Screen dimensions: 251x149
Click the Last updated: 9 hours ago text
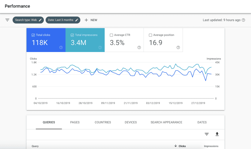pos(222,20)
